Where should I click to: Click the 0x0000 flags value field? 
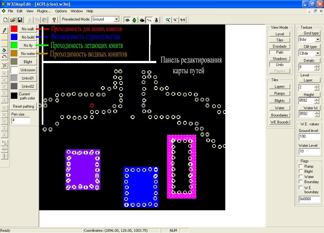tap(309, 199)
